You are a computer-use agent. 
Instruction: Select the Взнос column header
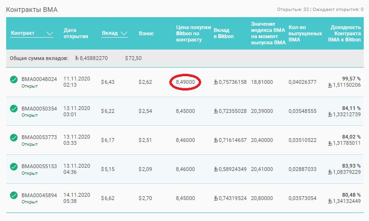(x=146, y=33)
